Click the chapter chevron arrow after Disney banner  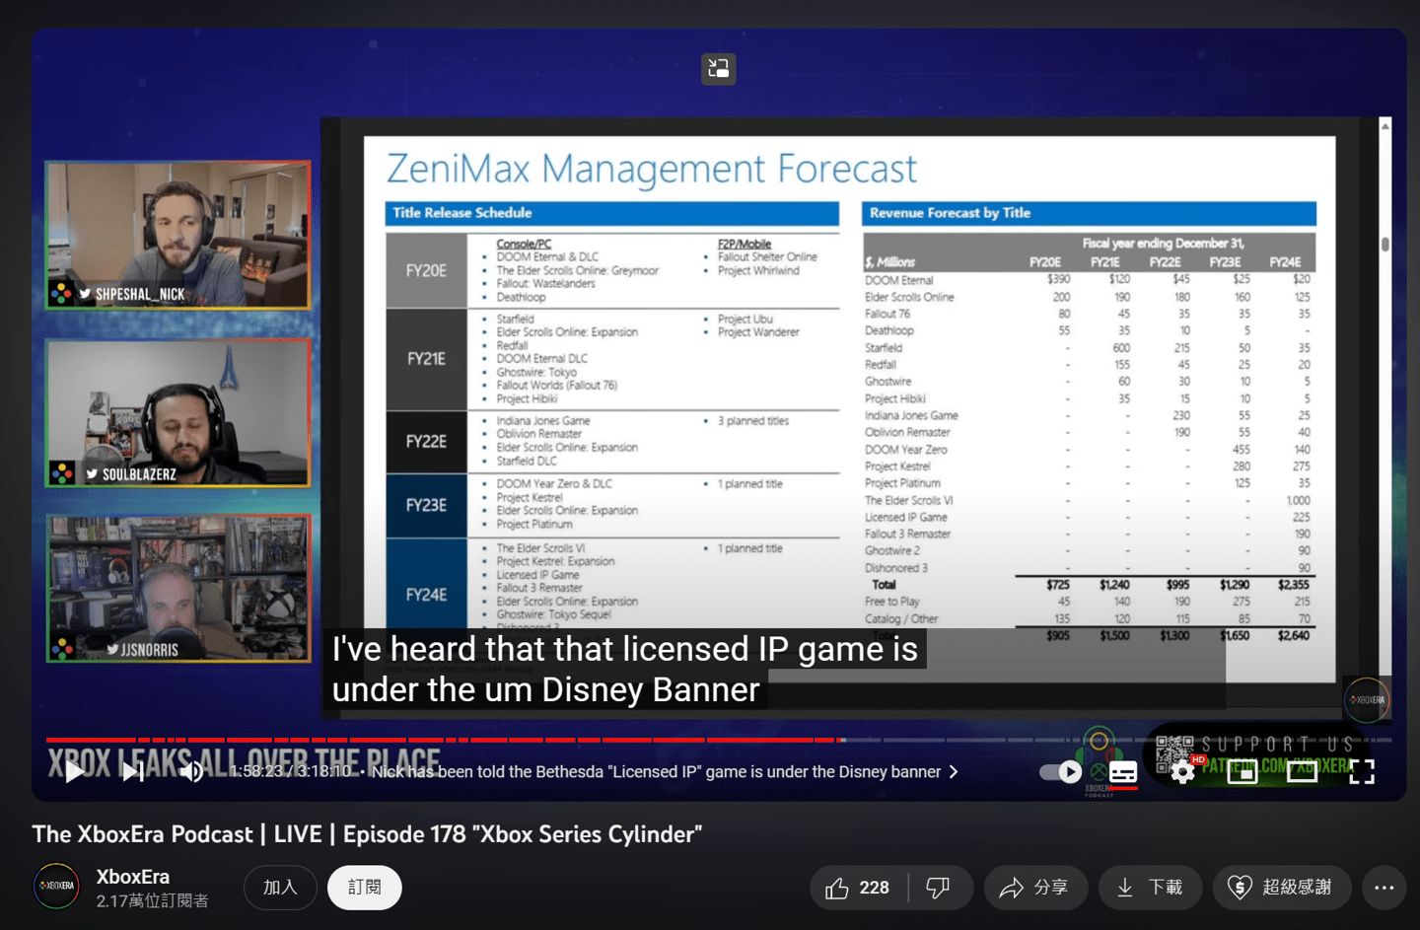point(954,771)
